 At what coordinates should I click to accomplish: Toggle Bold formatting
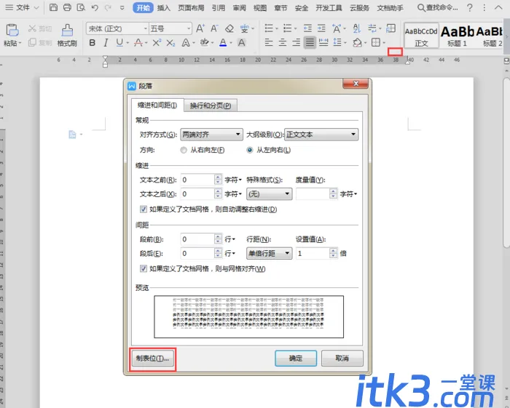93,42
